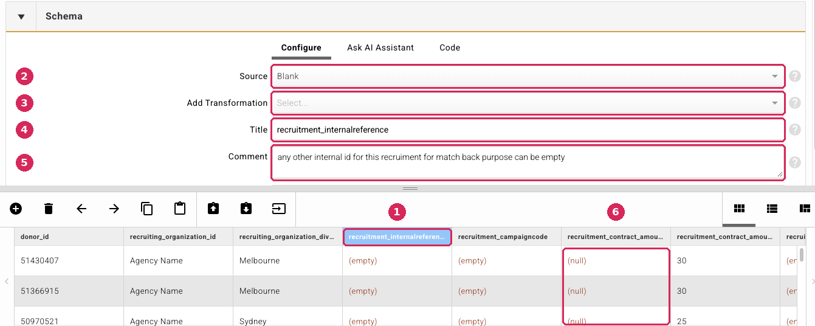Switch to the split layout view icon

click(805, 209)
